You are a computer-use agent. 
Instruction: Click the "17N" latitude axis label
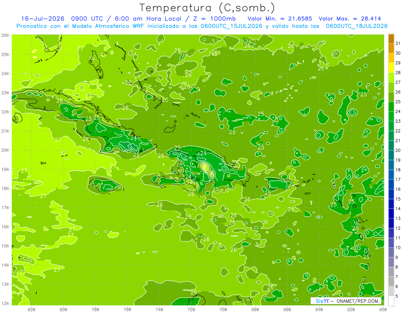(5, 208)
